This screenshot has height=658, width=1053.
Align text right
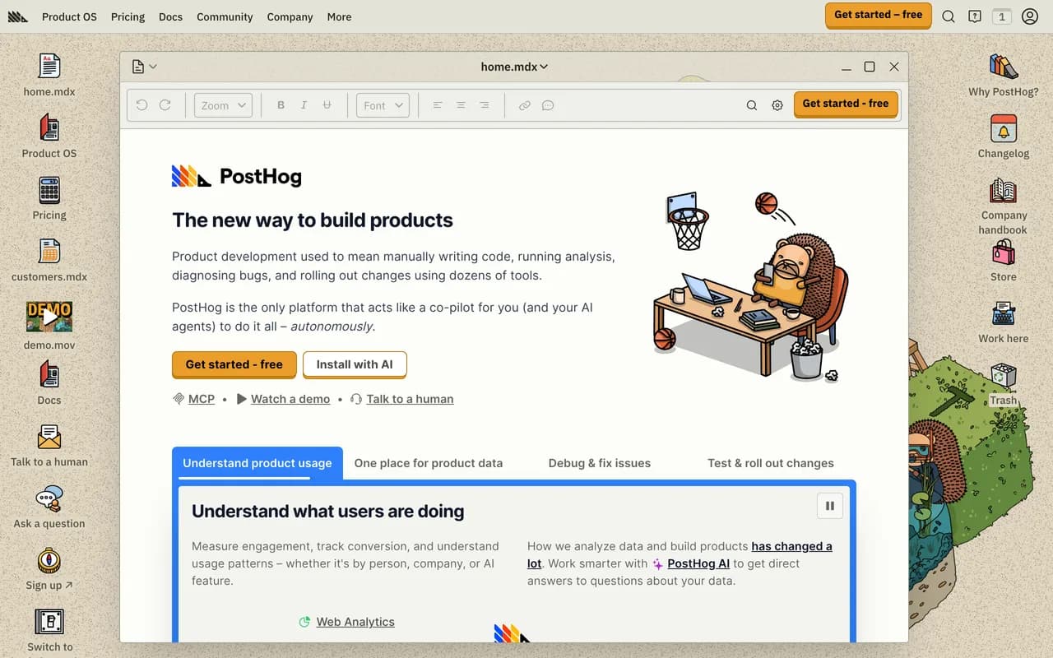[484, 105]
